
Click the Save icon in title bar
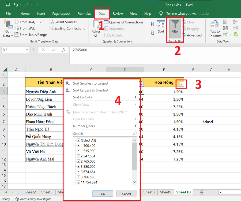[x=7, y=5]
